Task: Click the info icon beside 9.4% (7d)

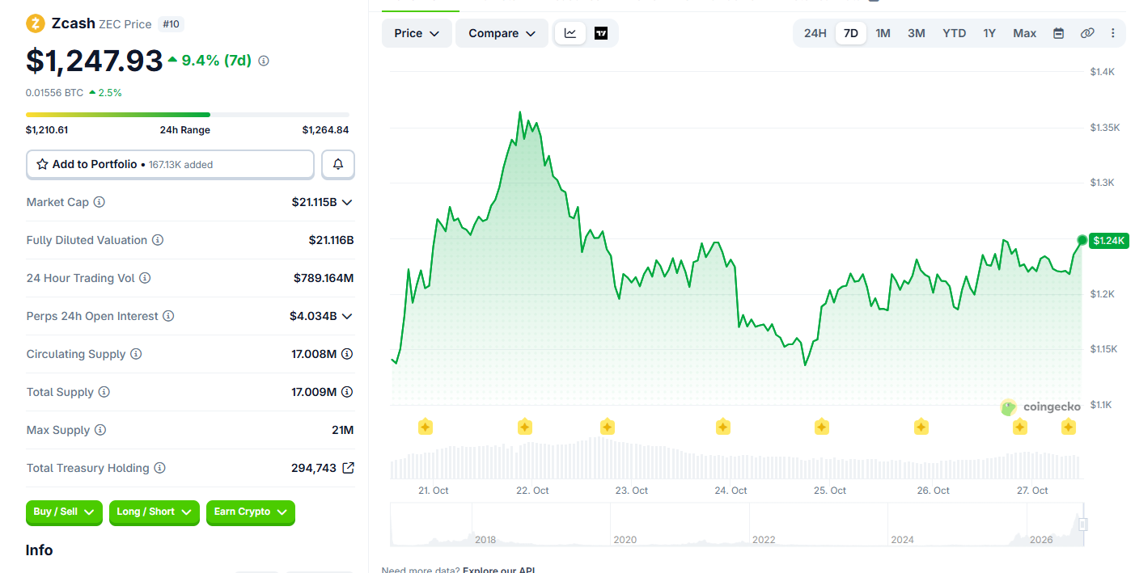Action: [264, 61]
